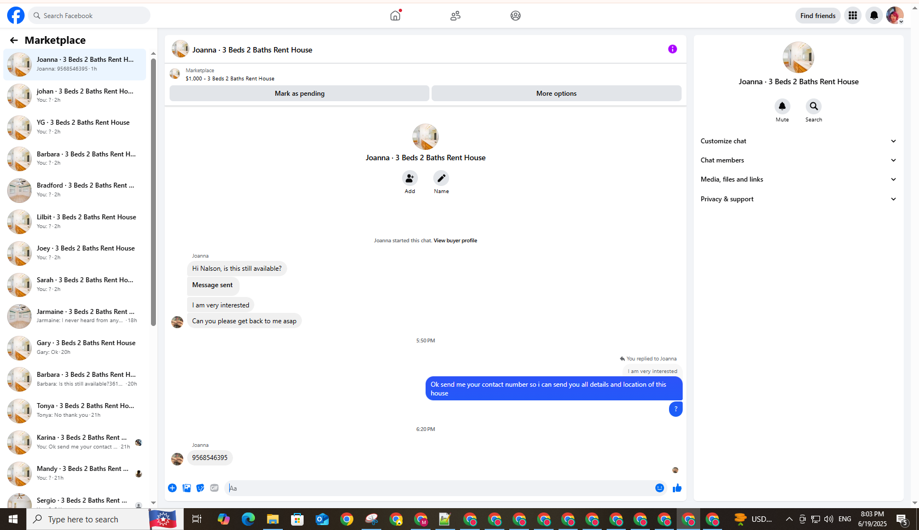This screenshot has width=919, height=530.
Task: Open Karina's conversation in the list
Action: pyautogui.click(x=75, y=442)
